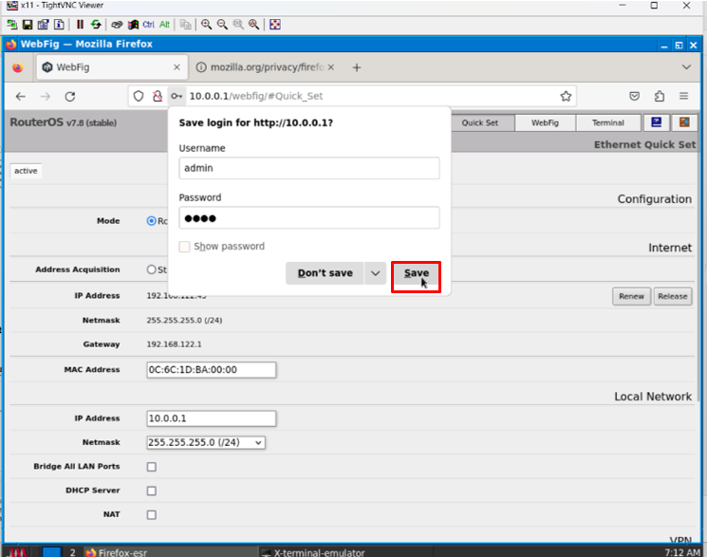Click the tracking protection shield icon
This screenshot has height=557, width=707.
[x=139, y=96]
